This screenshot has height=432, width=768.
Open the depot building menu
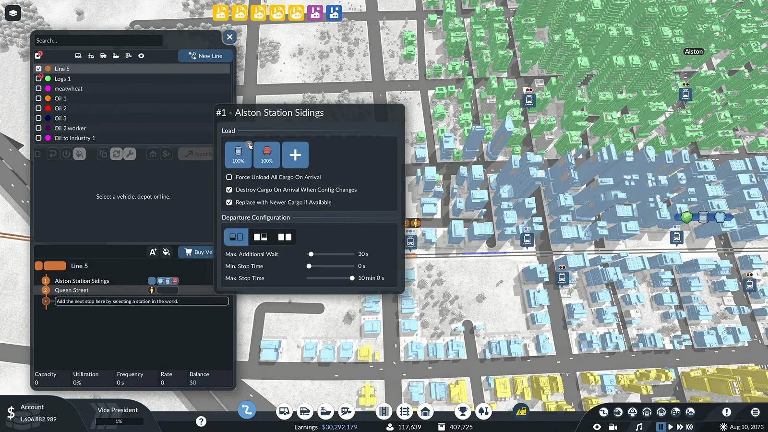click(x=425, y=411)
